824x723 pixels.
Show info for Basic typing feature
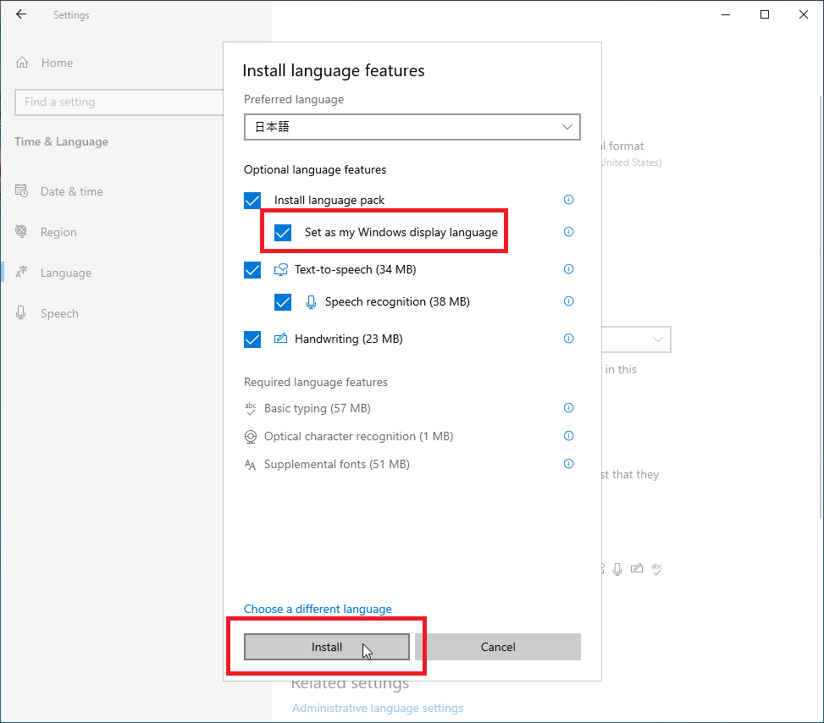pyautogui.click(x=568, y=408)
